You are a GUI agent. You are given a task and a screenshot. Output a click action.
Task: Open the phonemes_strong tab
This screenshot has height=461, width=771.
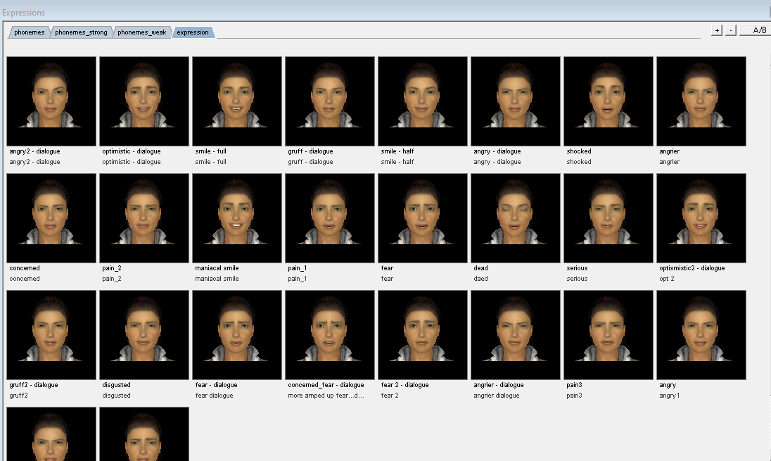(81, 32)
